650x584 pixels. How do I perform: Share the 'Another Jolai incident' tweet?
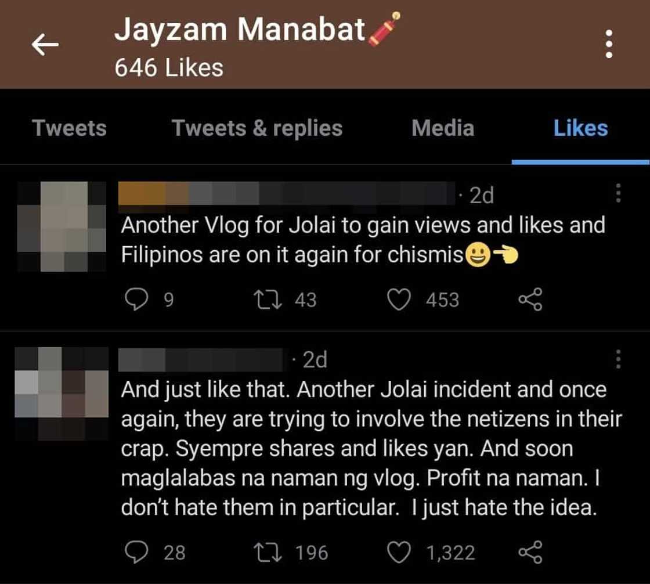(529, 551)
